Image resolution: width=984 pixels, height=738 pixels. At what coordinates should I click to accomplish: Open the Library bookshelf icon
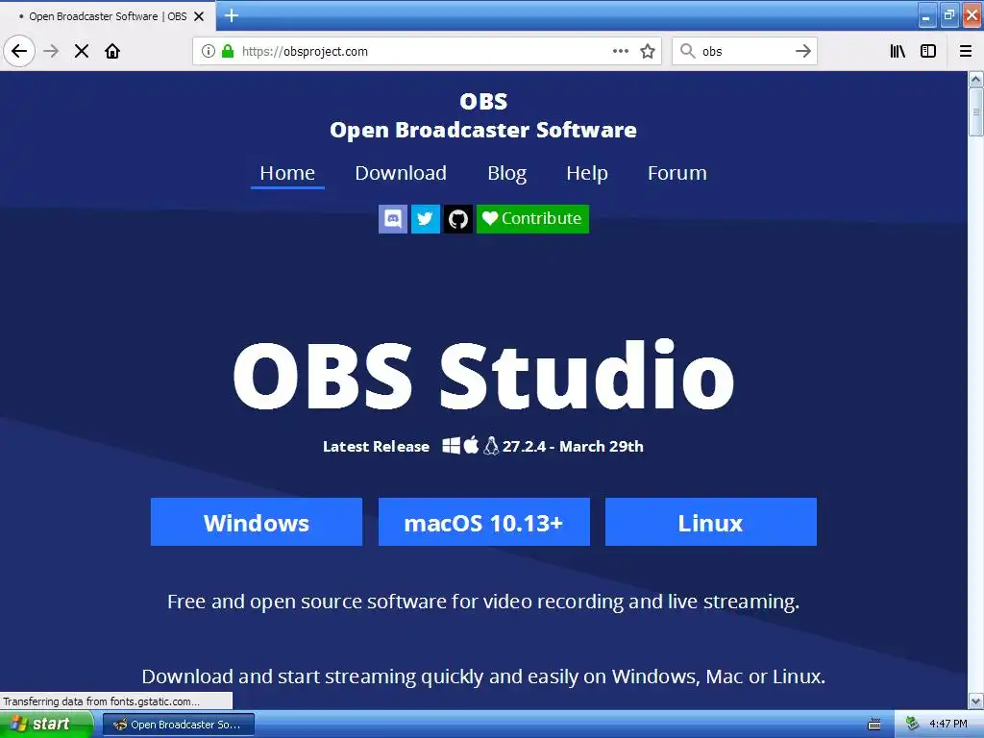tap(898, 51)
